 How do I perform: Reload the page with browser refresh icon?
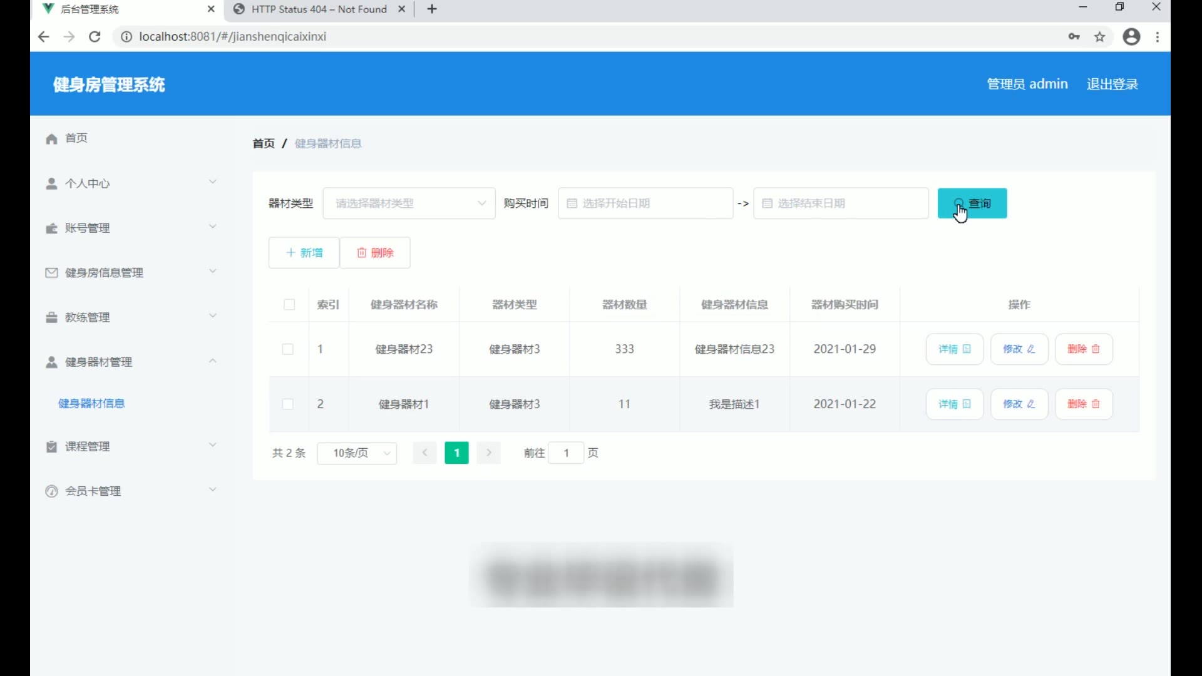95,37
